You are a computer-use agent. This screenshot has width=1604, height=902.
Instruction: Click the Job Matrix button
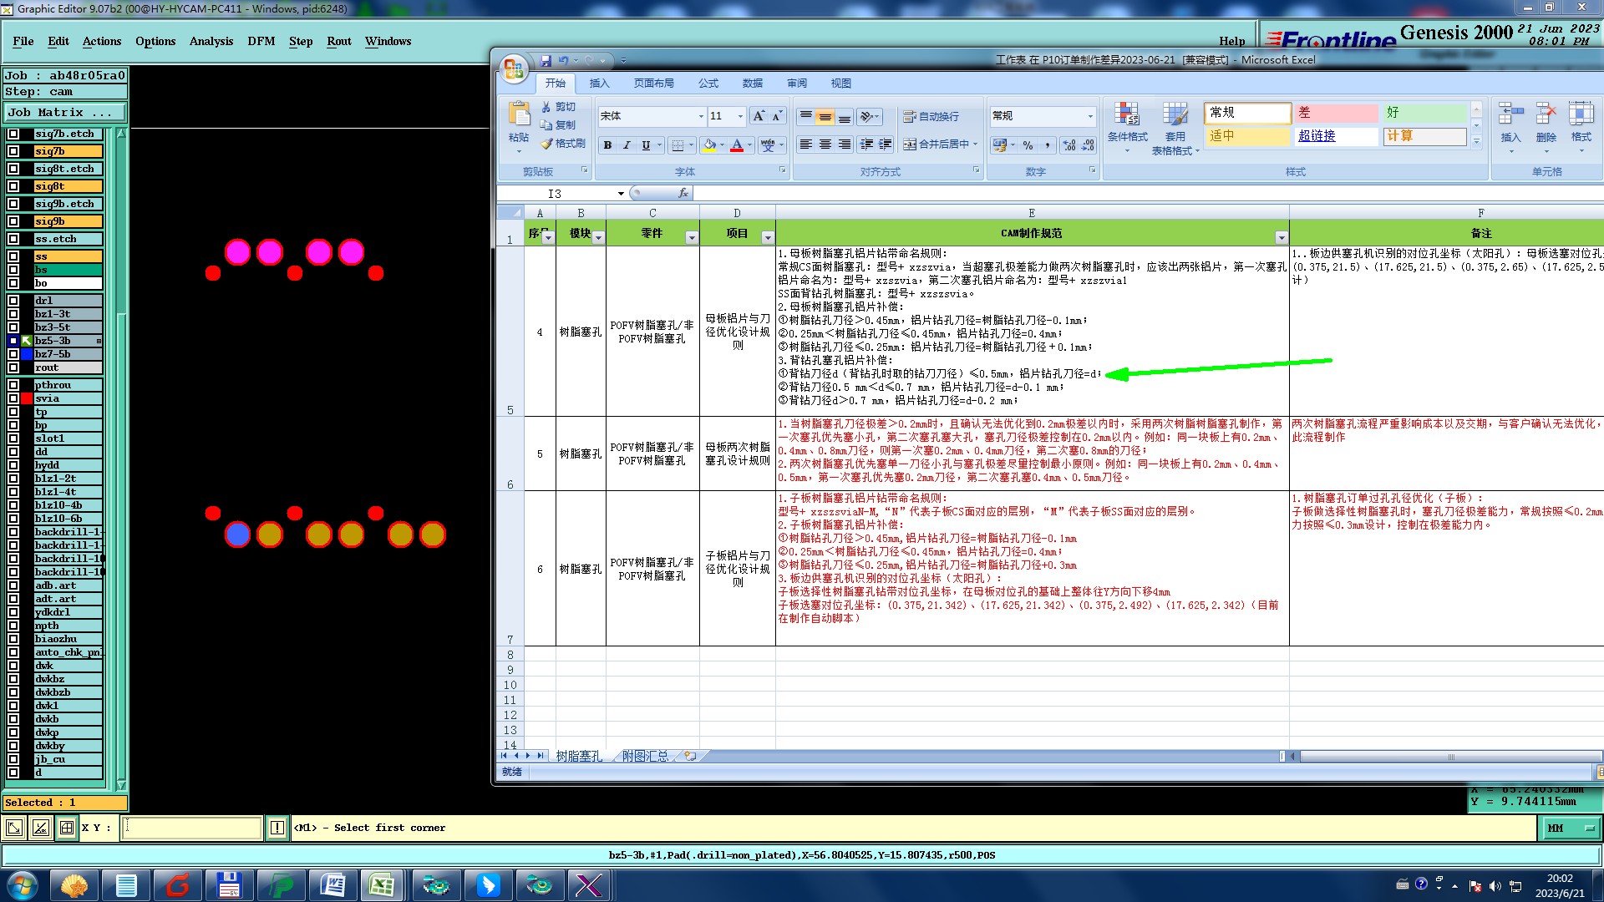pos(65,112)
